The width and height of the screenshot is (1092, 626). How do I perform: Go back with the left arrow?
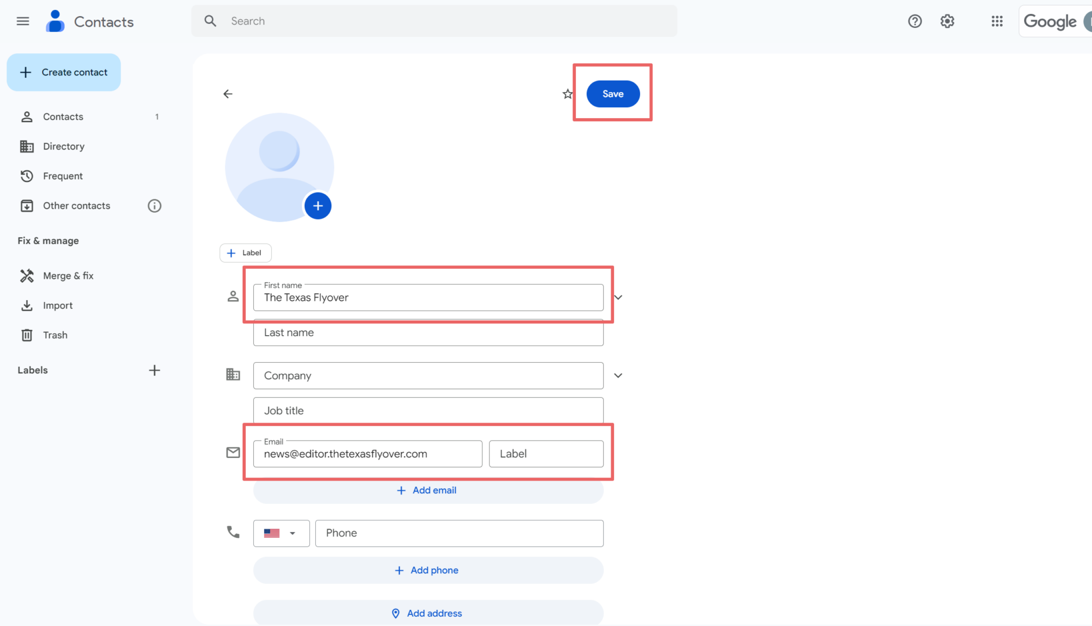(228, 94)
